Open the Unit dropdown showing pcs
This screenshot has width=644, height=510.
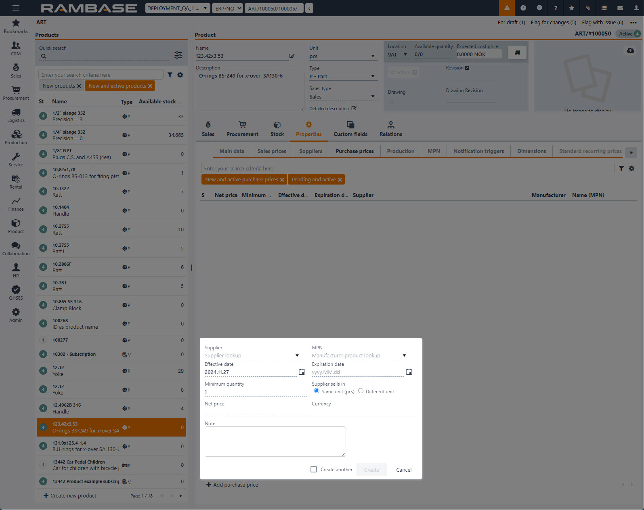pos(373,56)
